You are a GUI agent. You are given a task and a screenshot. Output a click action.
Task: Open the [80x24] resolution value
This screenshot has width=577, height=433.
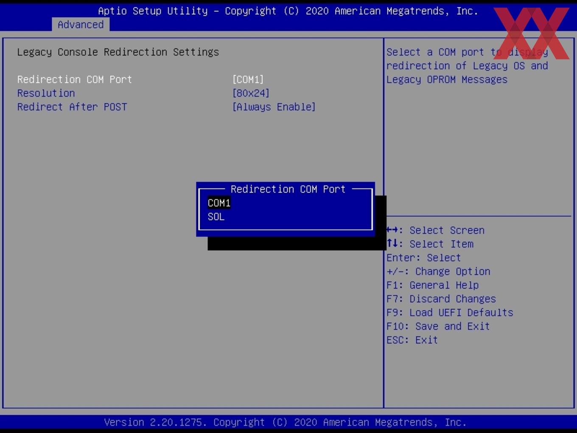click(x=251, y=93)
